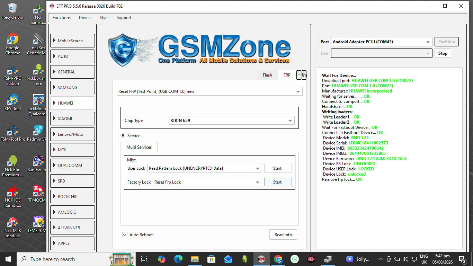Click the Read Info button
Image resolution: width=473 pixels, height=266 pixels.
coord(283,234)
